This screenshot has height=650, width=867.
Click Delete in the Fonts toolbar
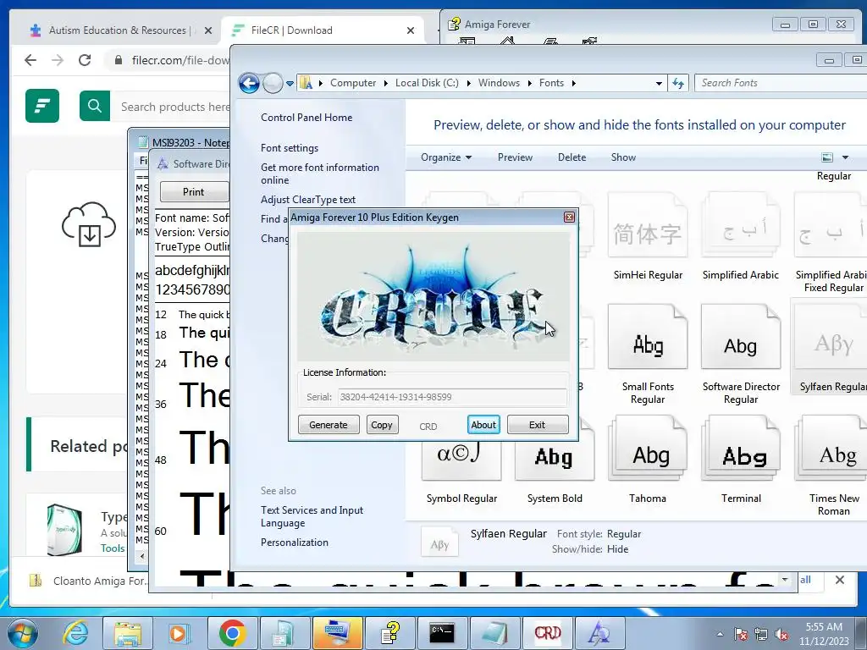572,157
